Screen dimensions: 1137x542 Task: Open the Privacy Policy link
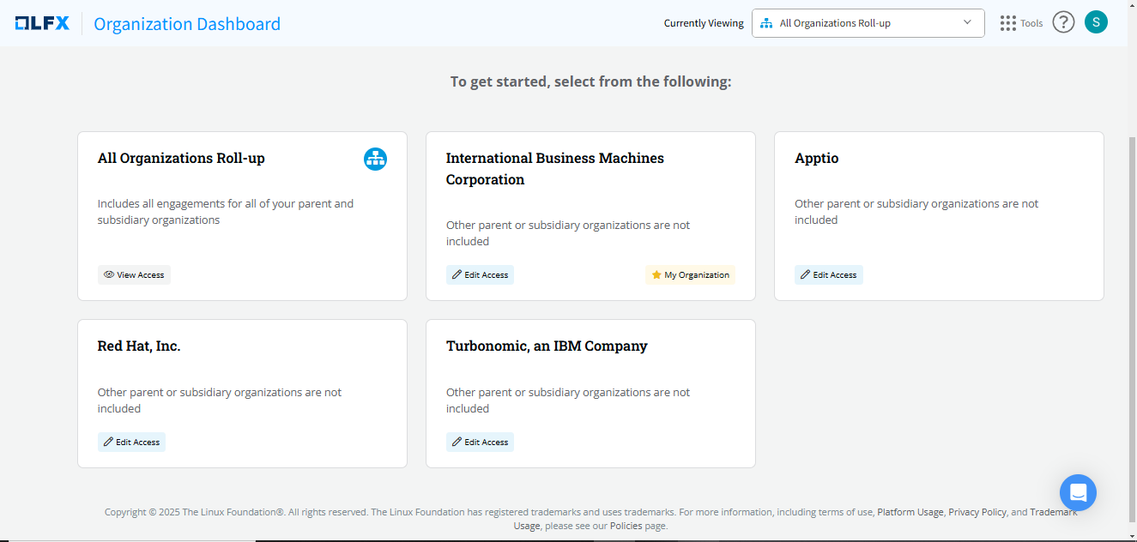(x=977, y=512)
